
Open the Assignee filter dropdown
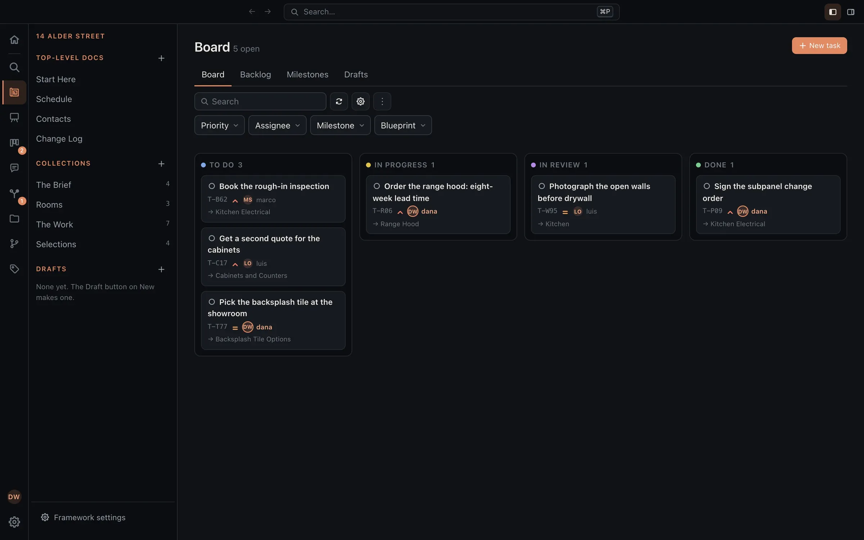[x=277, y=125]
